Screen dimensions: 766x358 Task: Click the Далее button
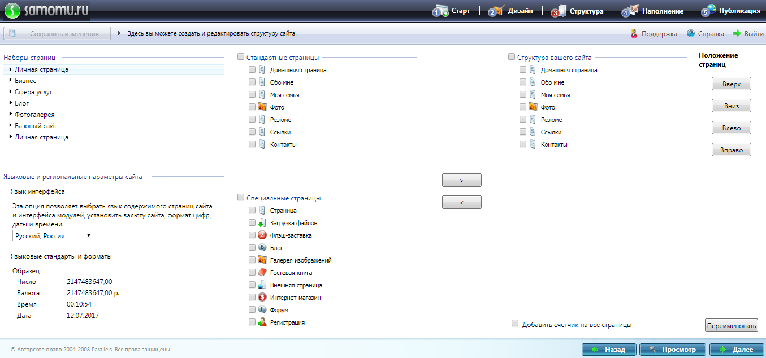click(x=737, y=350)
